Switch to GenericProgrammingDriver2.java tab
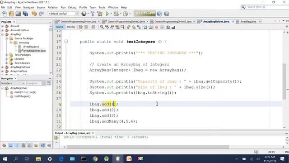The image size is (289, 163). [x=126, y=22]
